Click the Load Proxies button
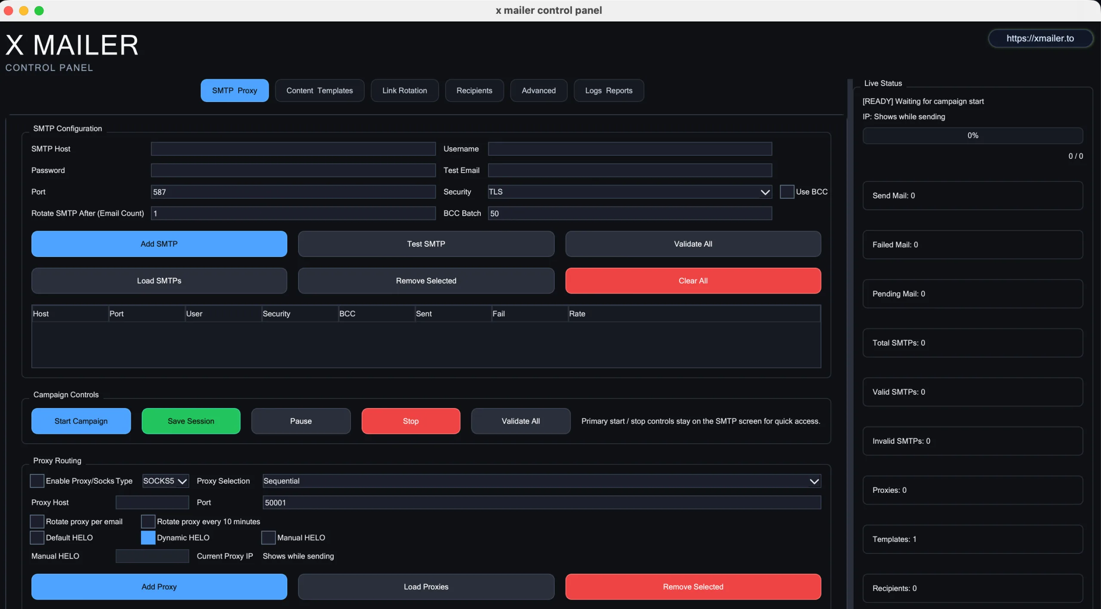1101x609 pixels. pyautogui.click(x=426, y=587)
